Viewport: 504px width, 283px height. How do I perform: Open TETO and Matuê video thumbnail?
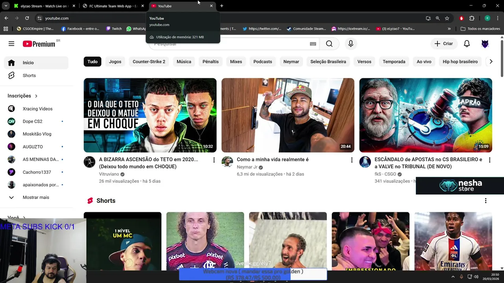click(150, 115)
